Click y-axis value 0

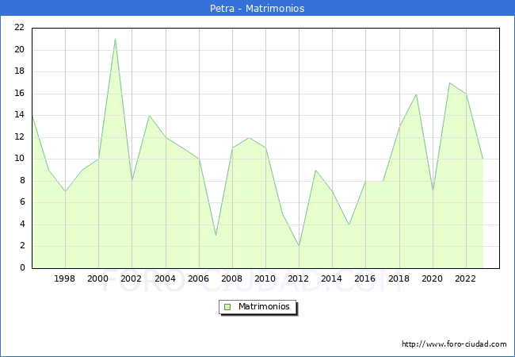(22, 267)
